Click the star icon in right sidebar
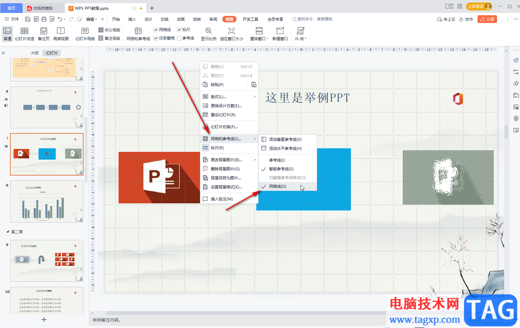 point(516,84)
